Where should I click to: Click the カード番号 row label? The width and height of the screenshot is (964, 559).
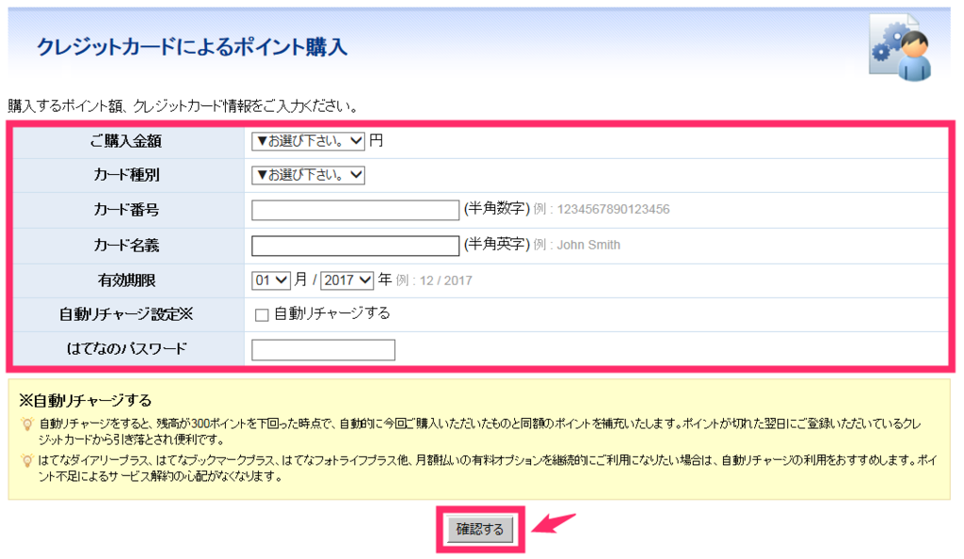pos(126,210)
